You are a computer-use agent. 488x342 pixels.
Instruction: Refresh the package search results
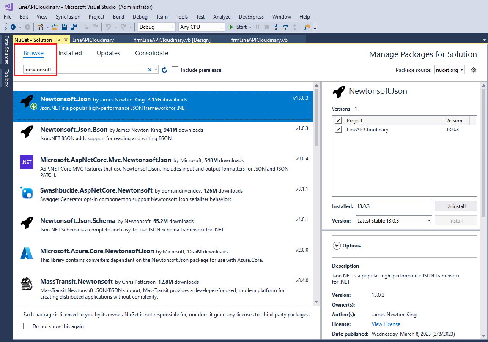click(x=164, y=70)
